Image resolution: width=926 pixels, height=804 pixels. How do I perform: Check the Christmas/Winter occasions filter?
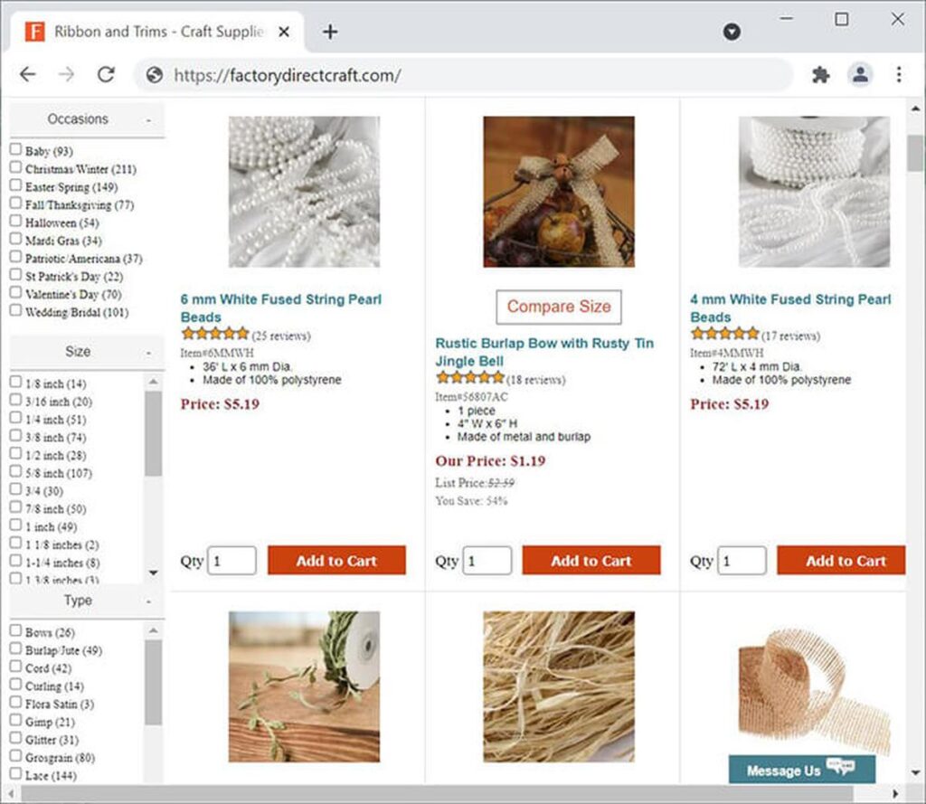pyautogui.click(x=14, y=169)
